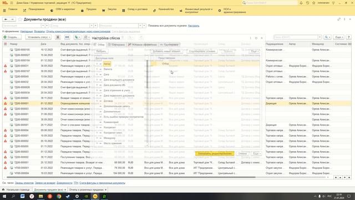The width and height of the screenshot is (355, 200).
Task: Open Windows taskbar search
Action: pos(13,196)
